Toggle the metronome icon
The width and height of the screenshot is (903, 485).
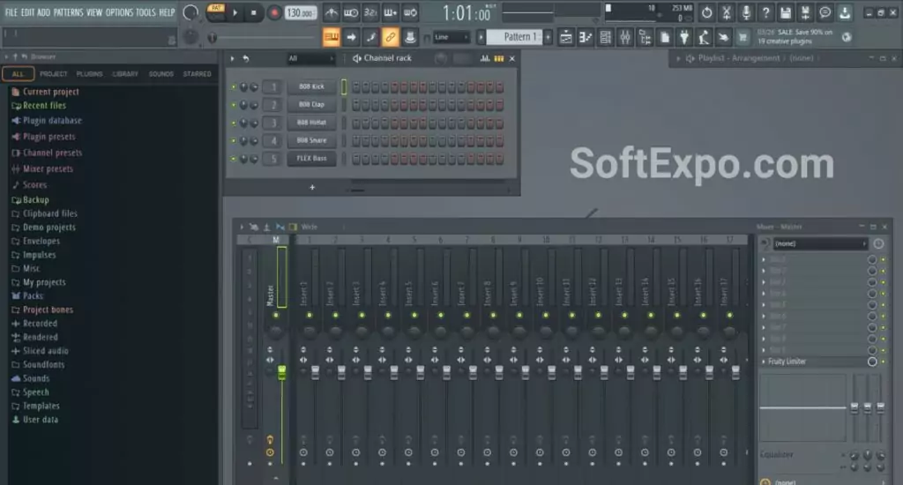(332, 12)
